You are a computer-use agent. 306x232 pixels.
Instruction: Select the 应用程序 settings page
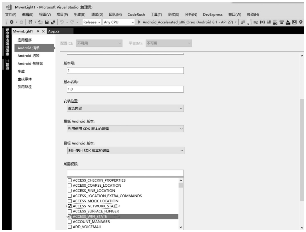point(25,40)
